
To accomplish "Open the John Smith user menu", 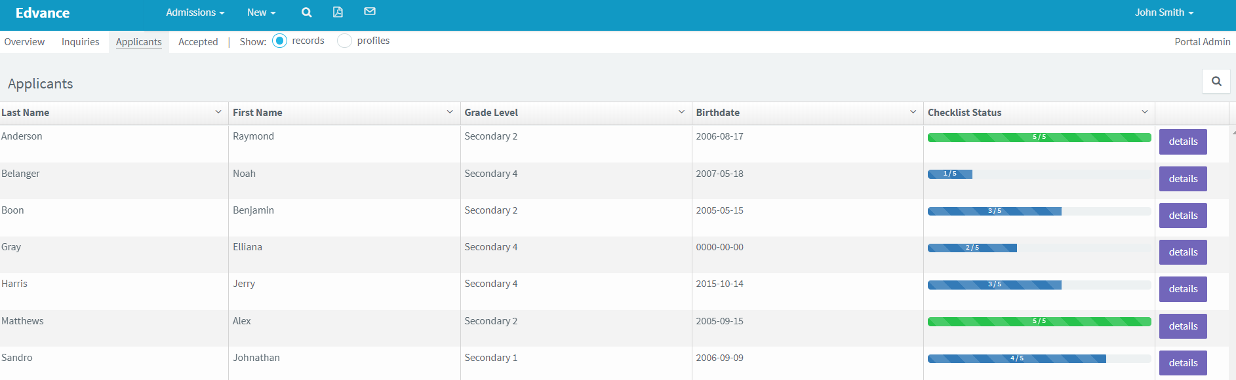I will coord(1164,12).
